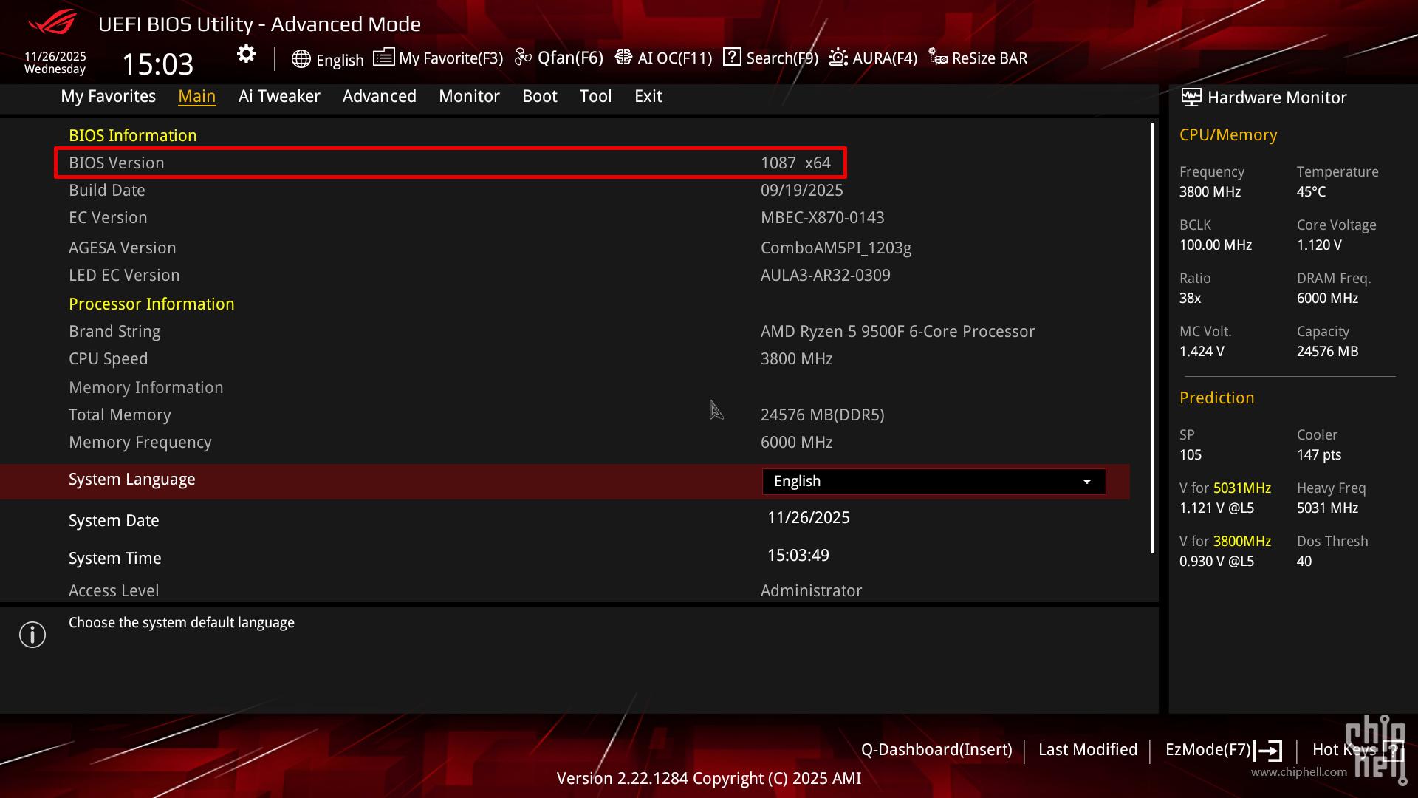The height and width of the screenshot is (798, 1418).
Task: Open My Favorite list icon
Action: pyautogui.click(x=383, y=58)
